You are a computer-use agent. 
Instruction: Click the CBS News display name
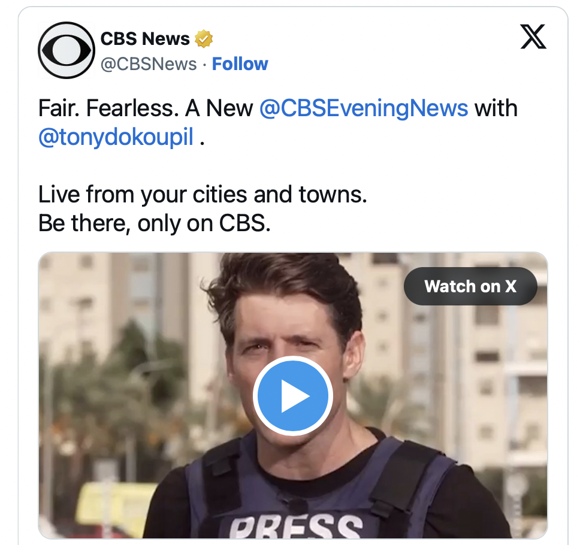(x=145, y=38)
